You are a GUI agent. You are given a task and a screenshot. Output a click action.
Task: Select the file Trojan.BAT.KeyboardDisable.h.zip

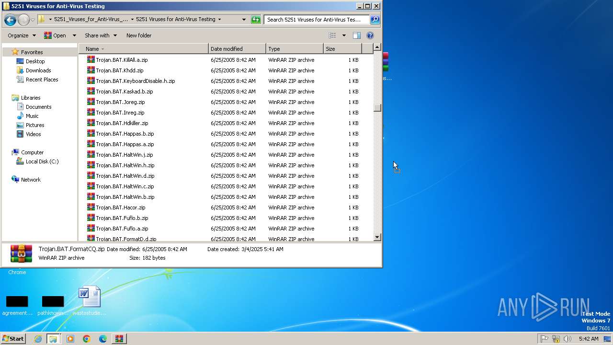click(x=135, y=81)
